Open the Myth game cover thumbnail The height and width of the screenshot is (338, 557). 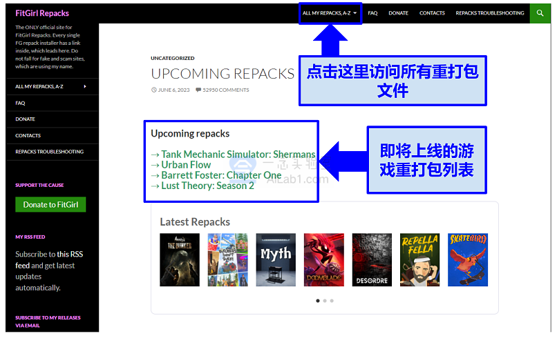pyautogui.click(x=276, y=259)
